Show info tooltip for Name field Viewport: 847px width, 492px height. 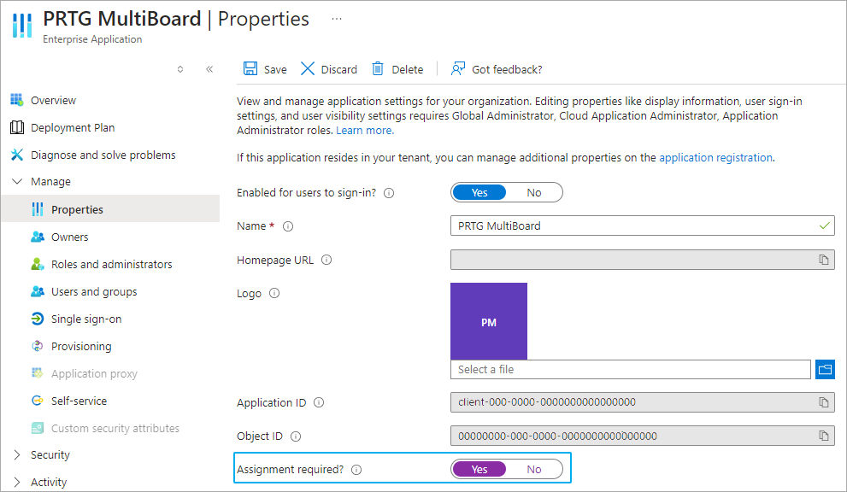(288, 226)
